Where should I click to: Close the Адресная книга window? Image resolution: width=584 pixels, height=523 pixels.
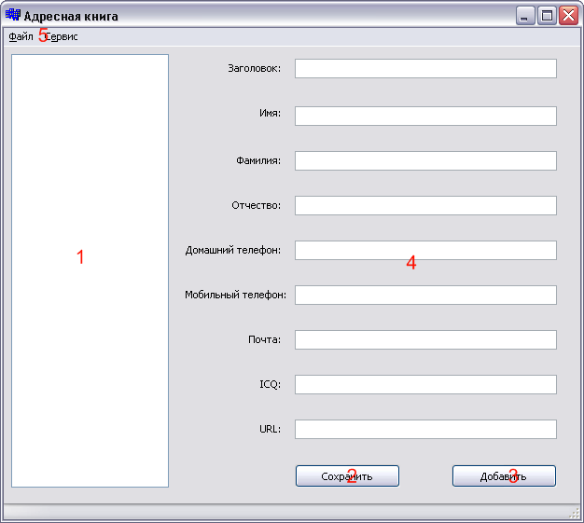[x=568, y=16]
